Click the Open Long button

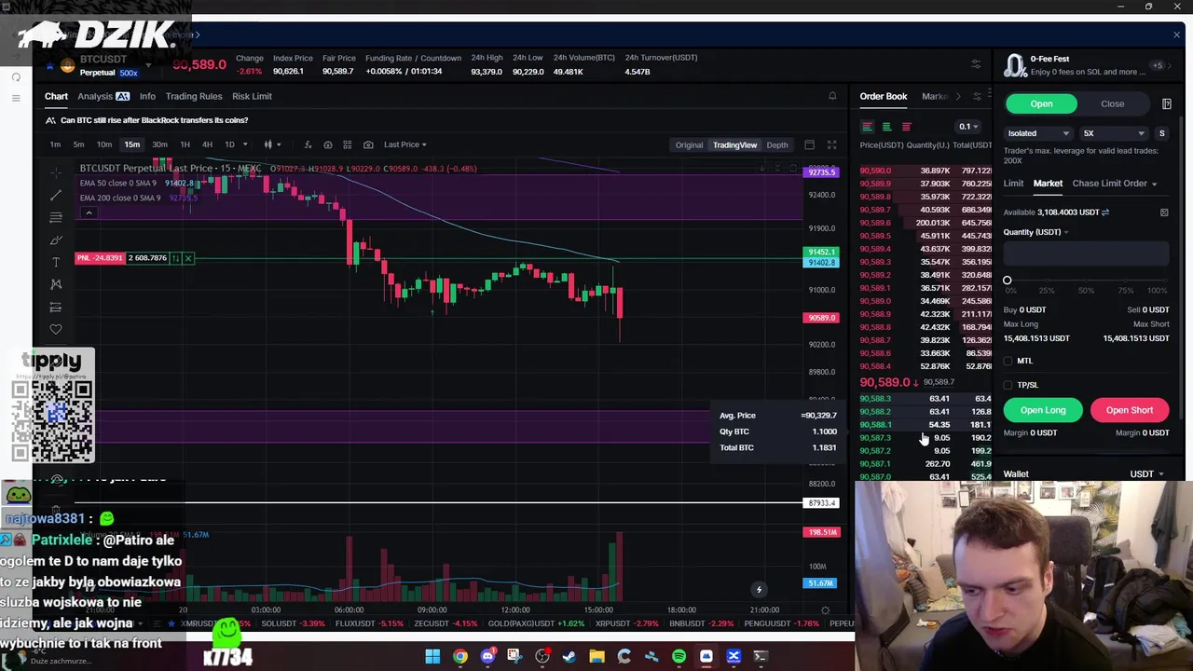point(1043,410)
